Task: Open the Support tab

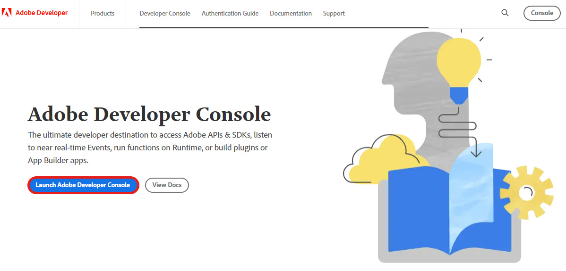Action: 334,13
